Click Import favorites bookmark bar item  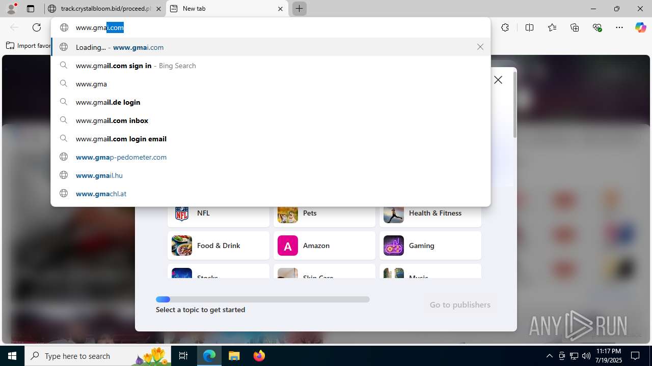pos(29,46)
